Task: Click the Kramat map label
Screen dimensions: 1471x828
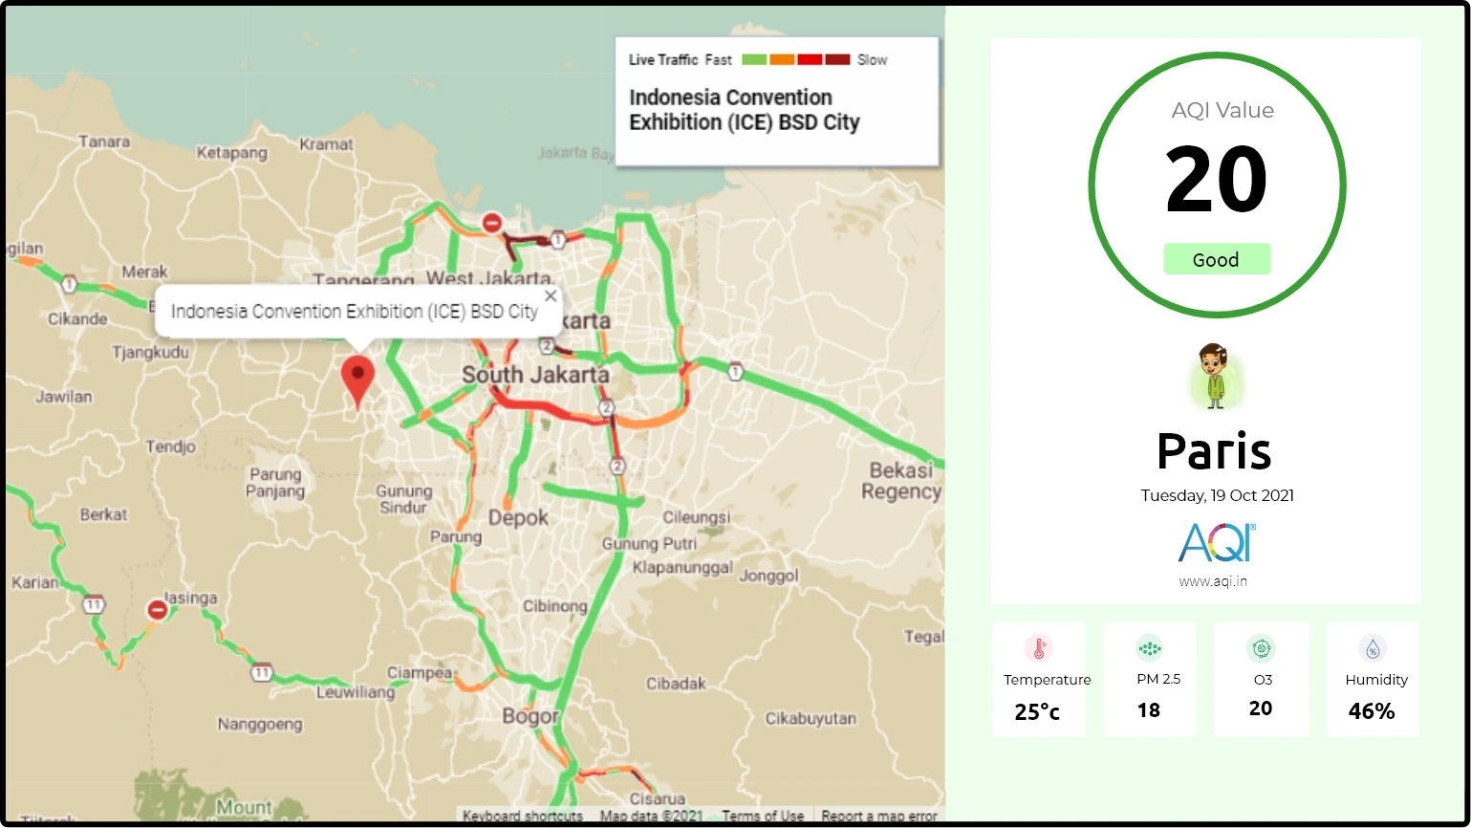Action: pyautogui.click(x=327, y=144)
